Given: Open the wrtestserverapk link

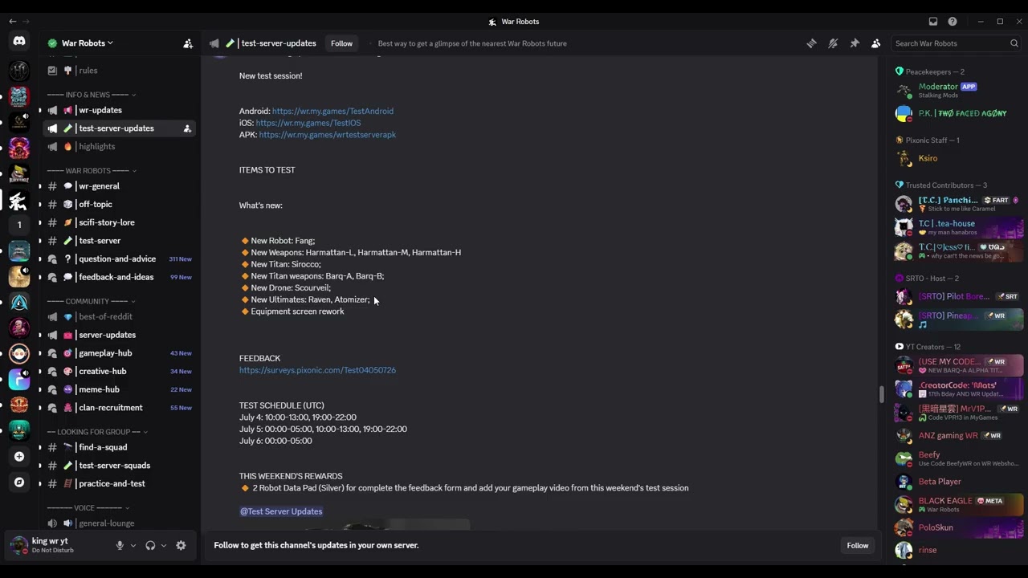Looking at the screenshot, I should tap(328, 135).
